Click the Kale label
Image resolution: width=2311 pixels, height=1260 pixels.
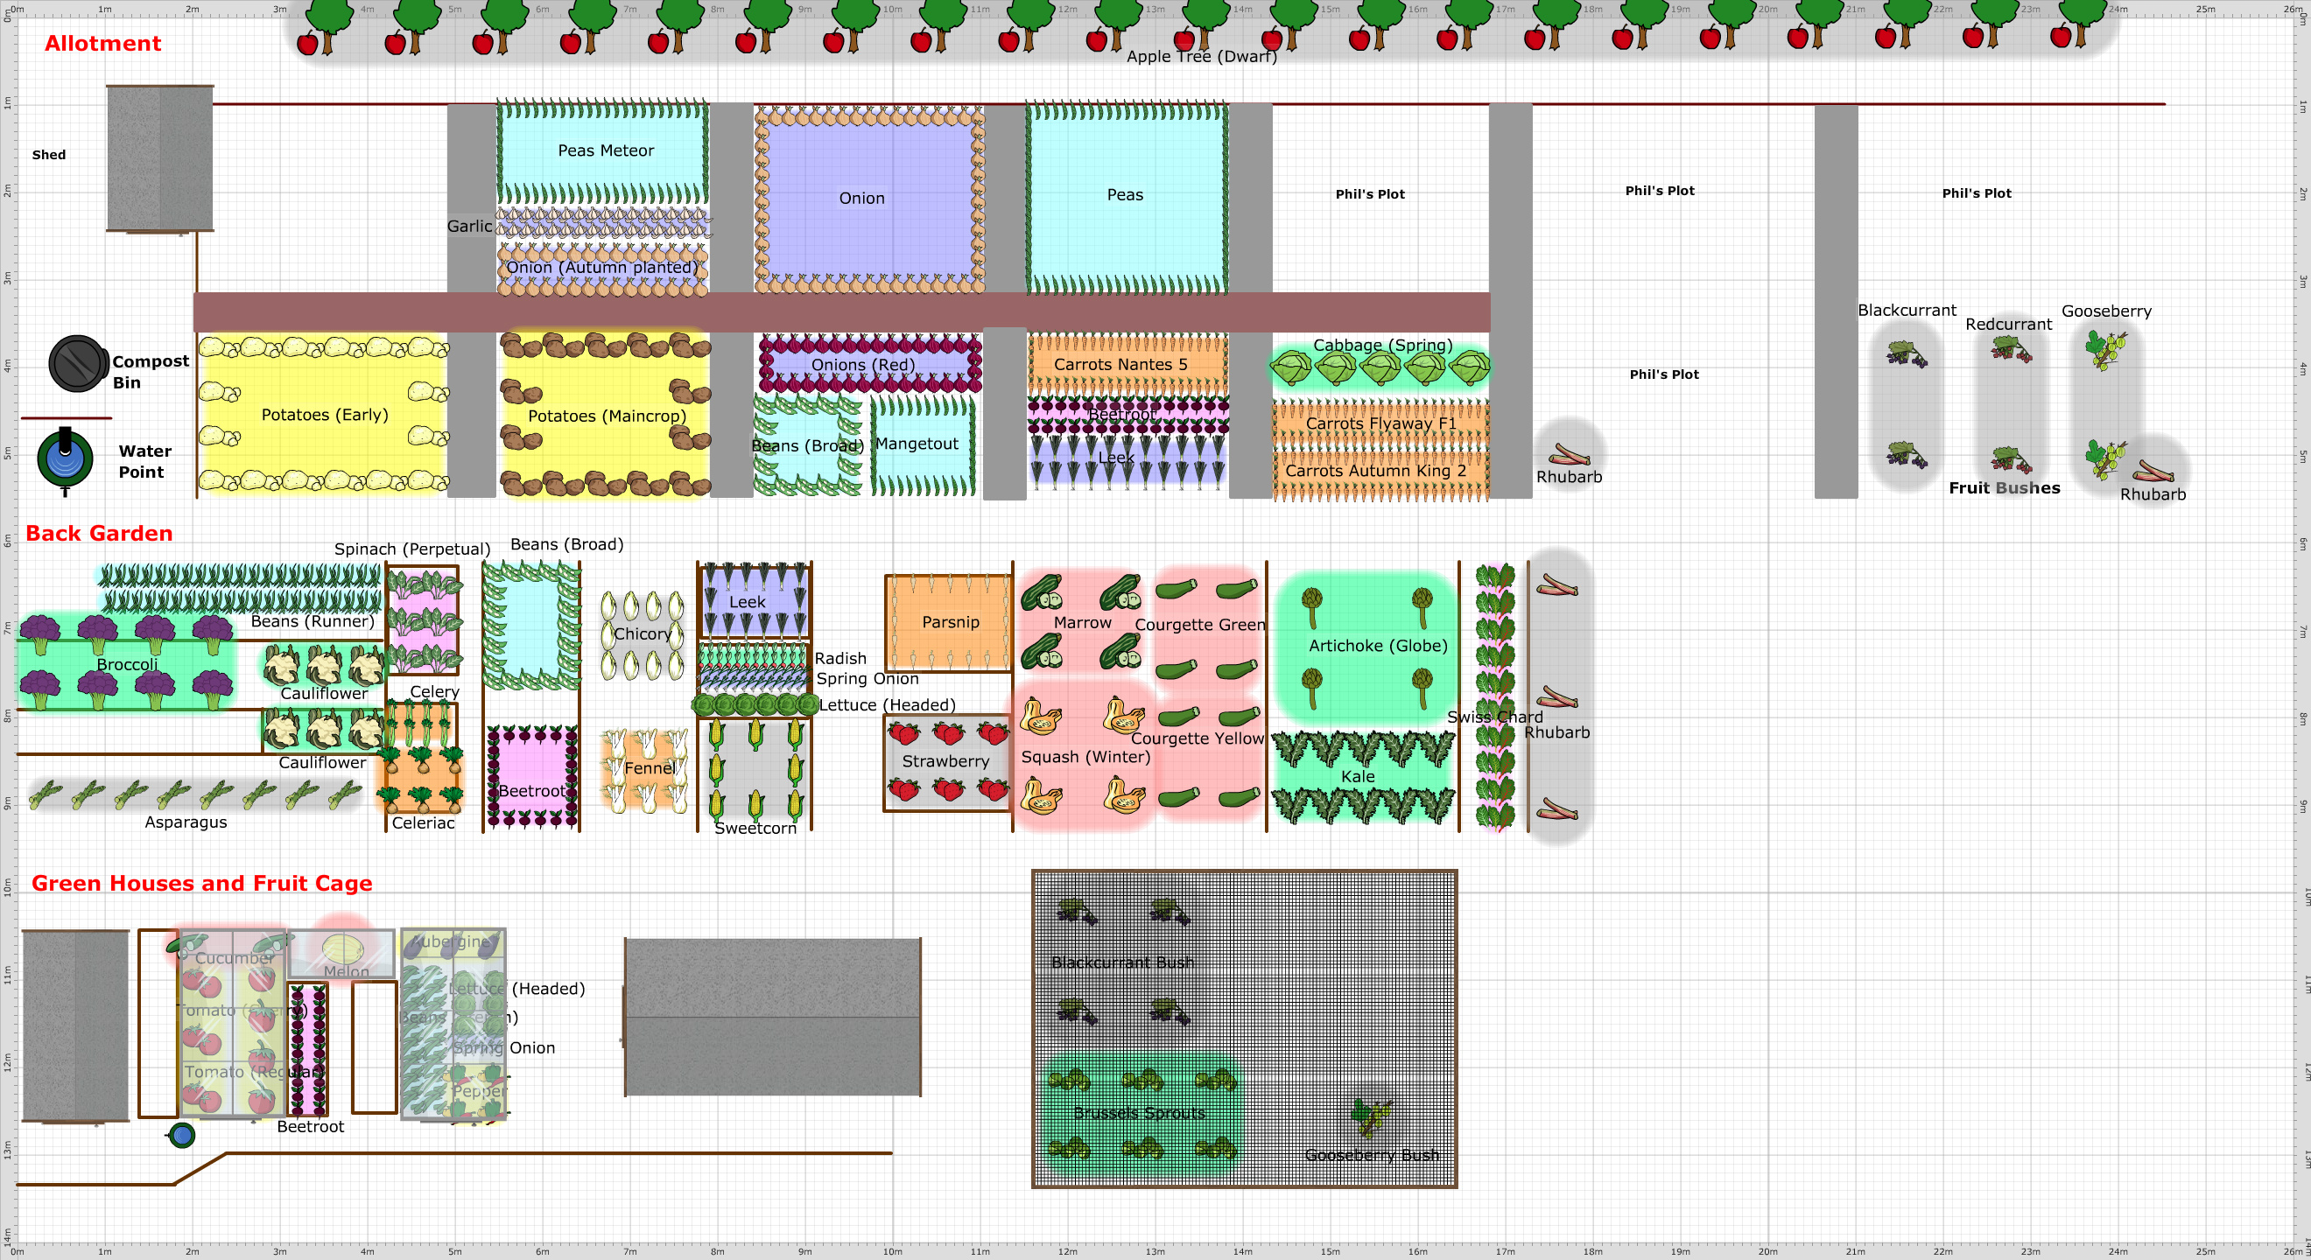coord(1358,777)
